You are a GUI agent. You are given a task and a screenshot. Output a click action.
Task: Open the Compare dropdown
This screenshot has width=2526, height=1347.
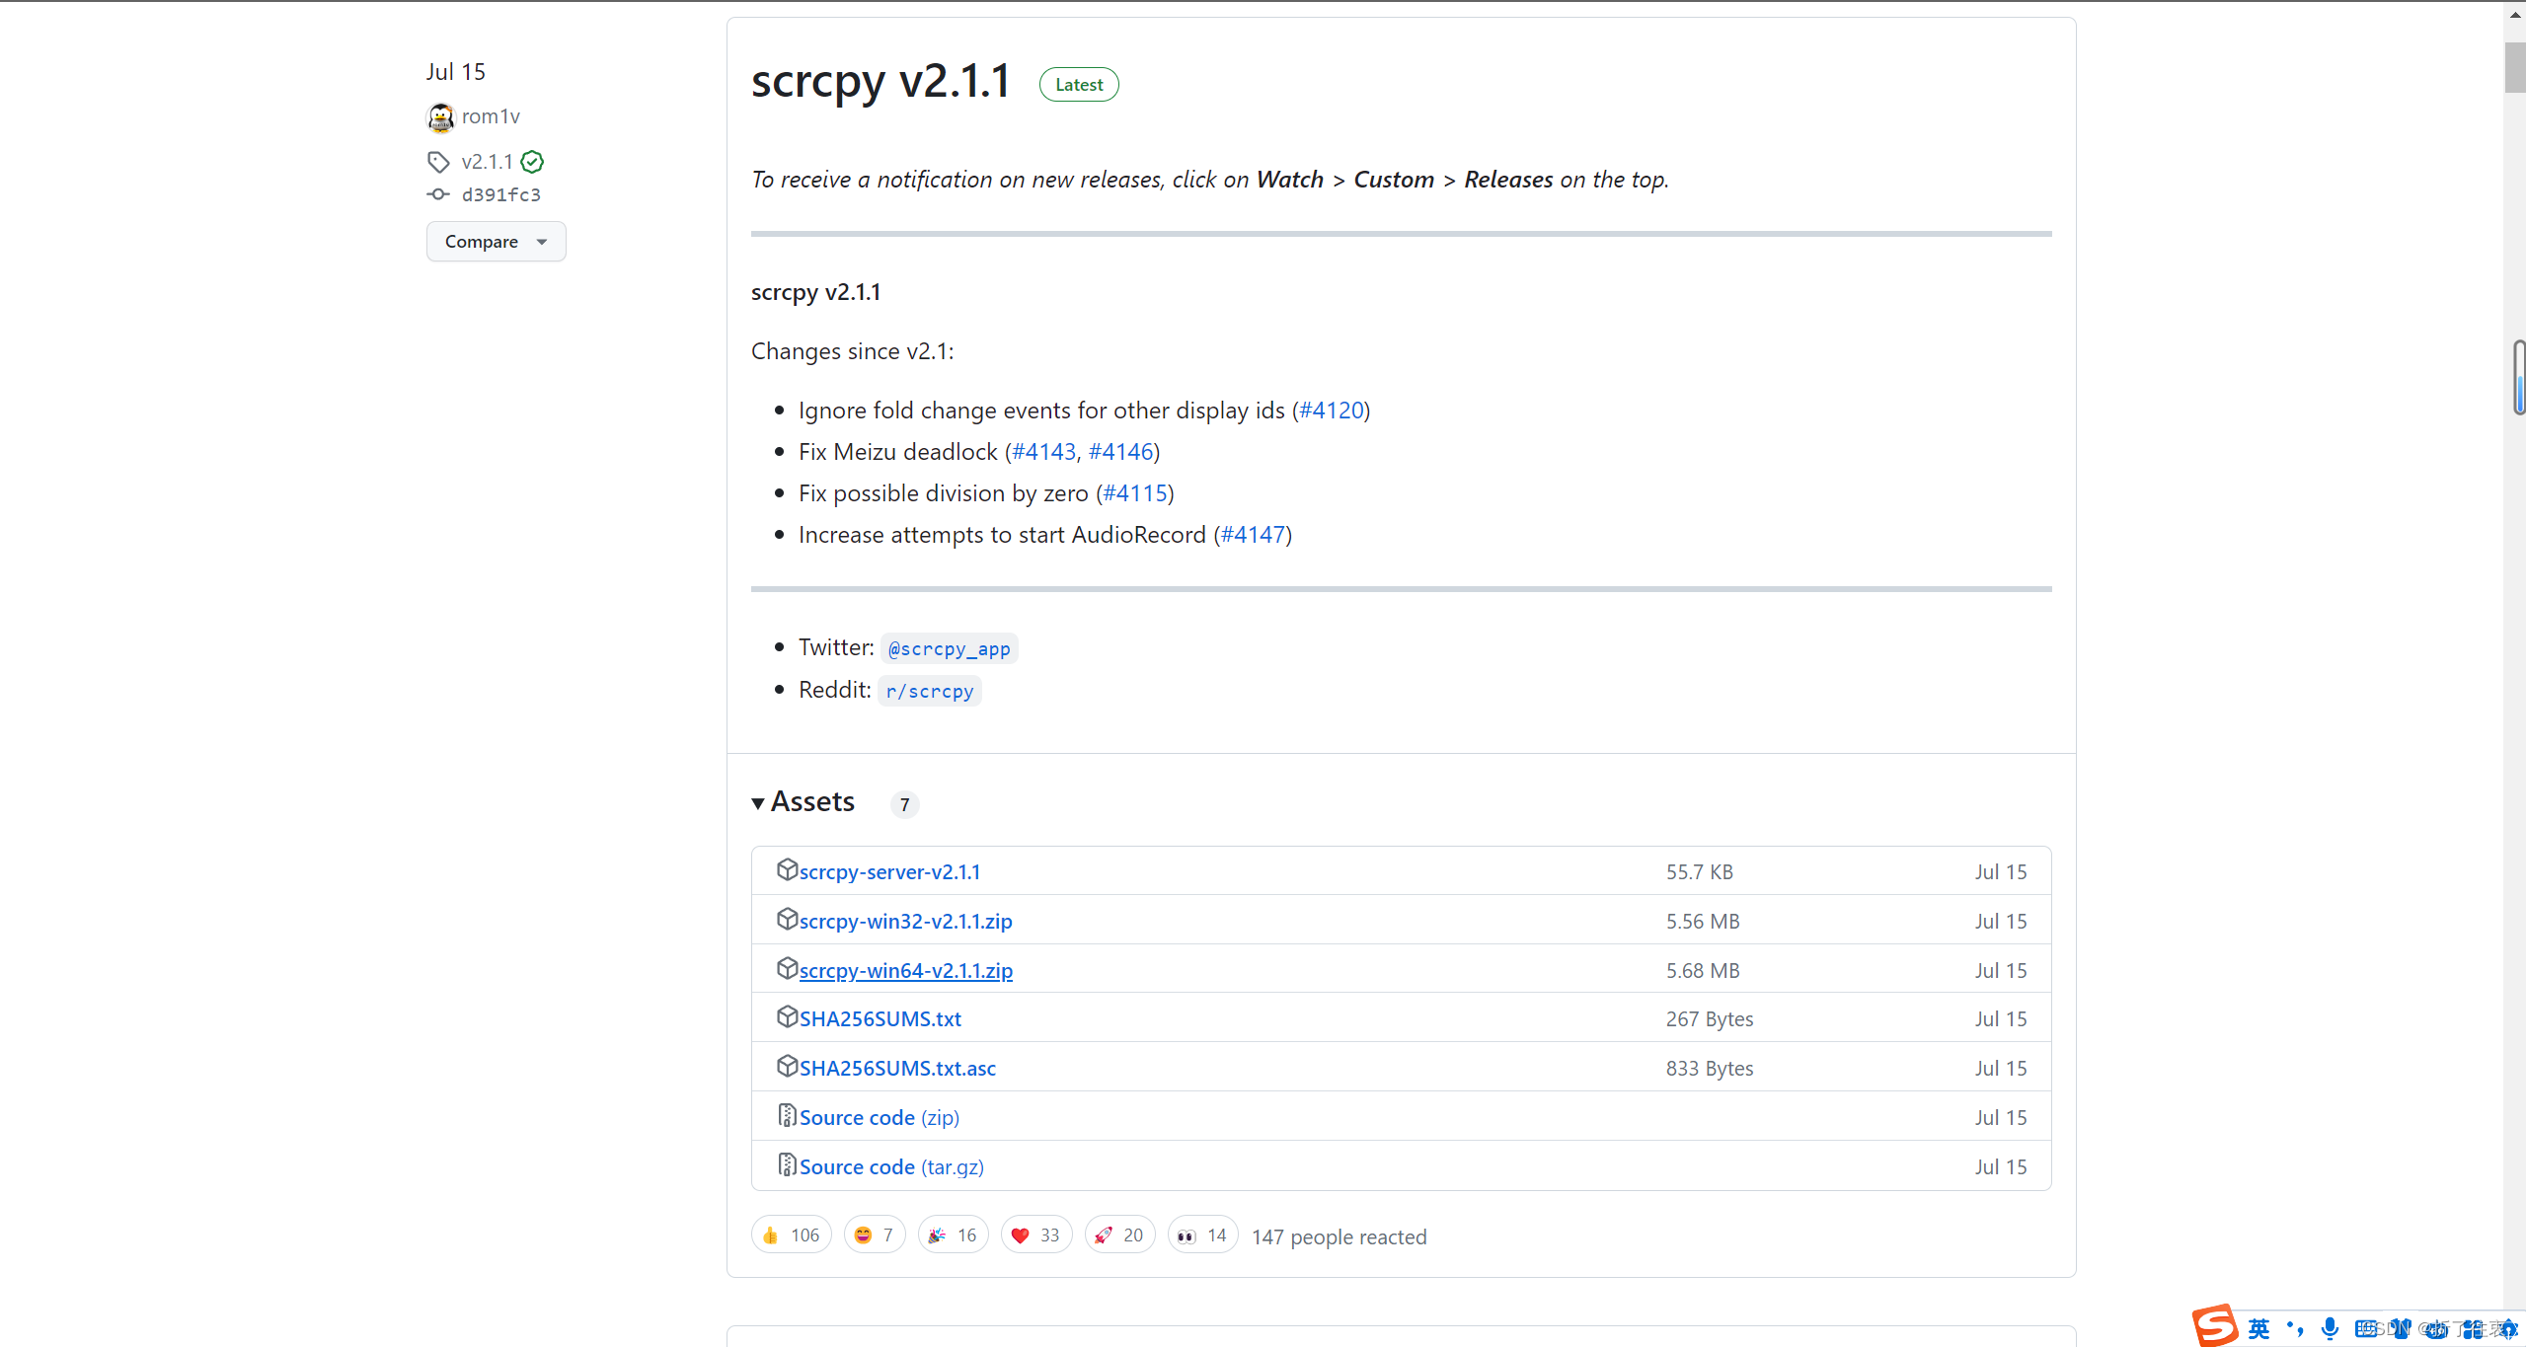point(496,242)
